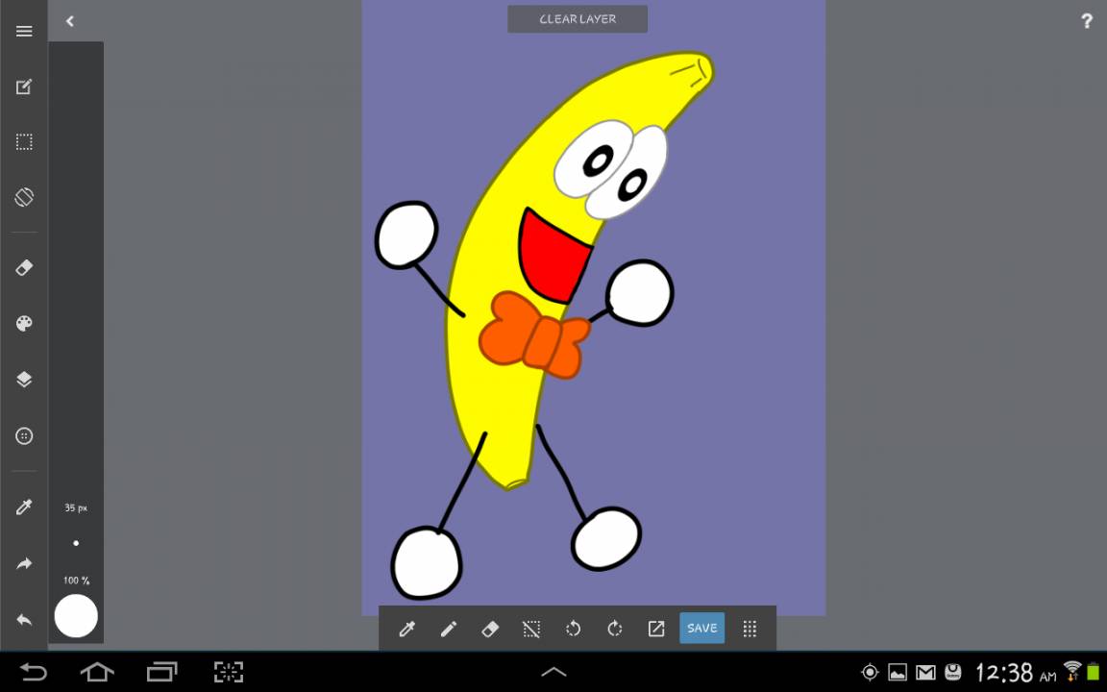
Task: Tap the Android home button
Action: (x=97, y=673)
